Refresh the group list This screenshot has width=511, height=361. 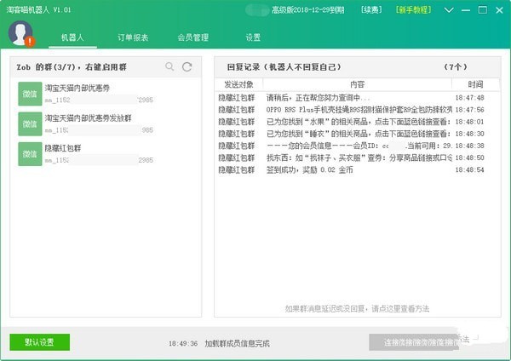[187, 66]
